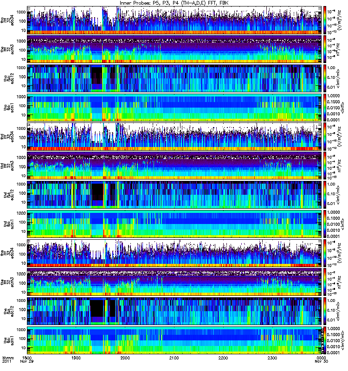
Task: Select the thd fff 32 edc34 spectrogram panel
Action: coord(174,136)
